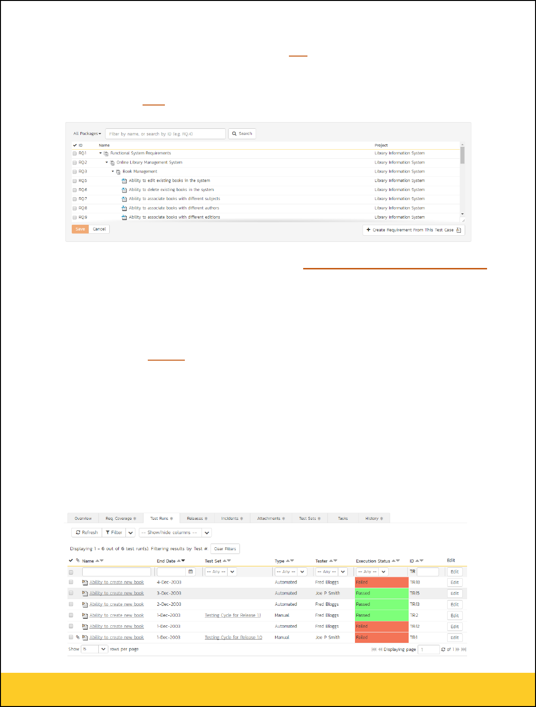The image size is (536, 707).
Task: Switch to the Req. Coverage tab
Action: [121, 518]
